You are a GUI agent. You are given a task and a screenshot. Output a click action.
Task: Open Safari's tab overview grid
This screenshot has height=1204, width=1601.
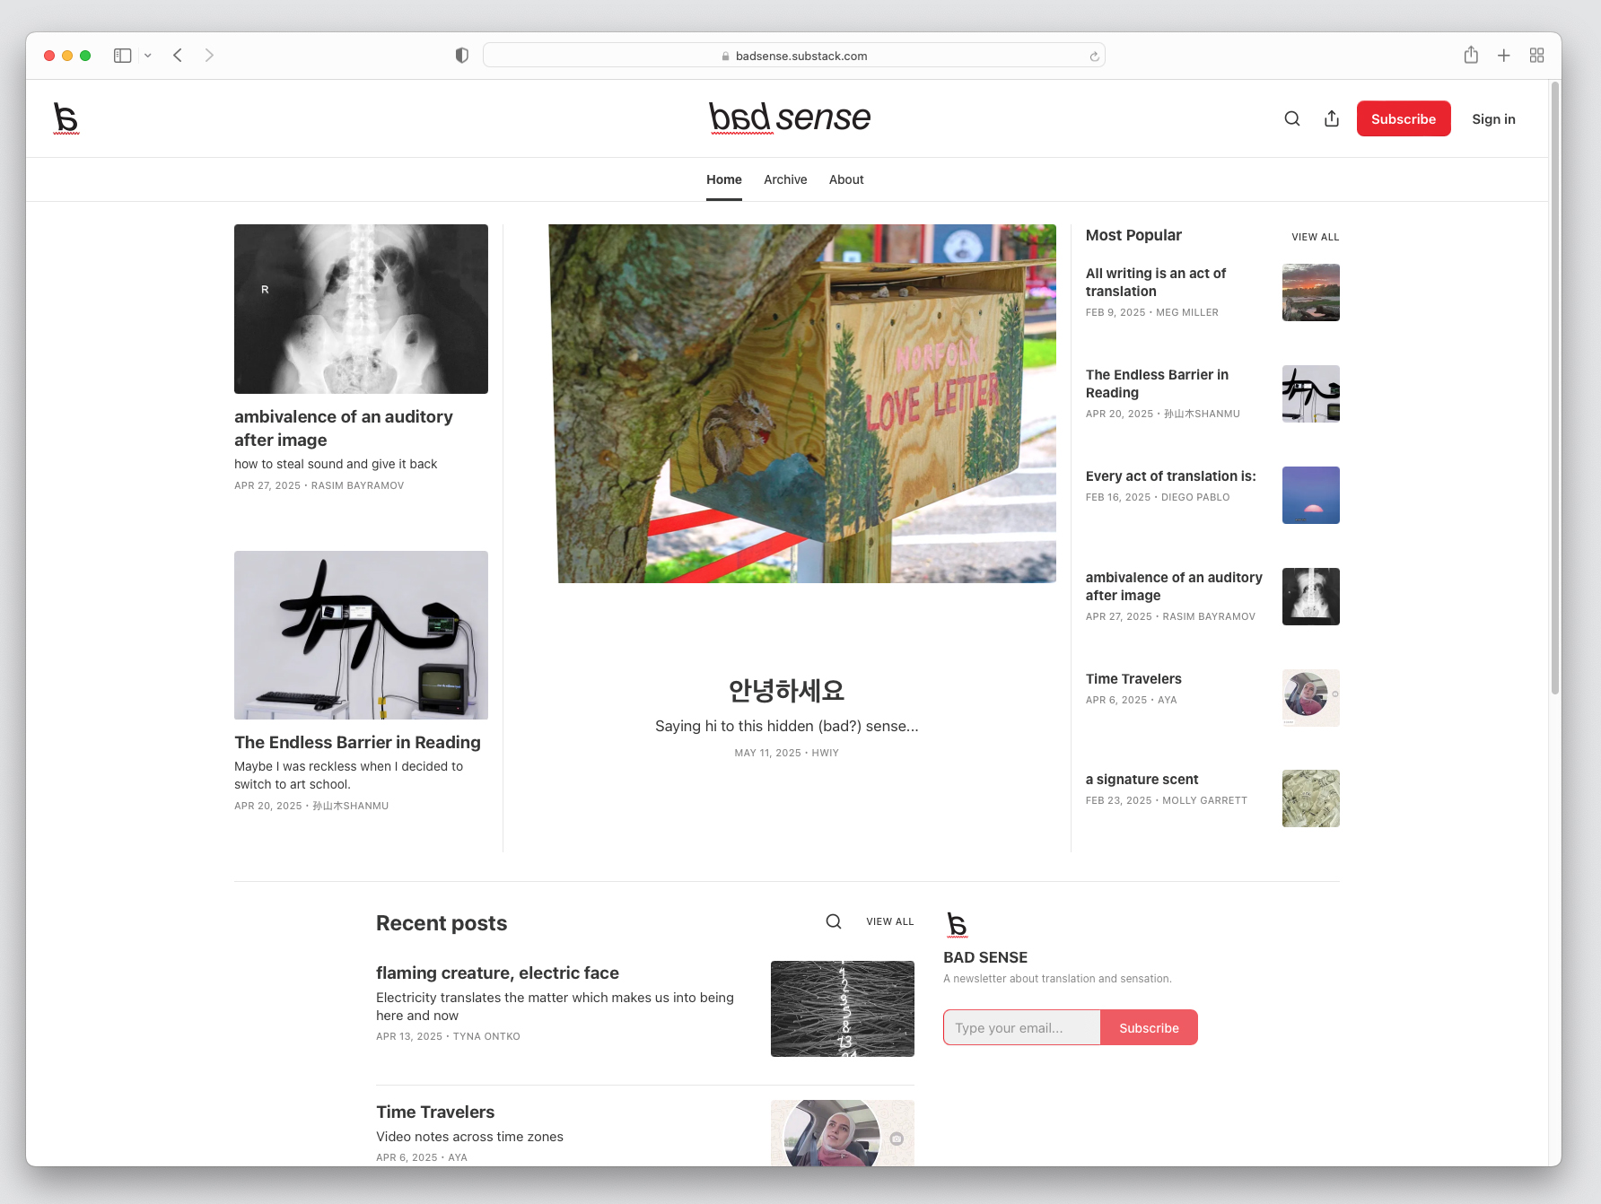[x=1536, y=56]
